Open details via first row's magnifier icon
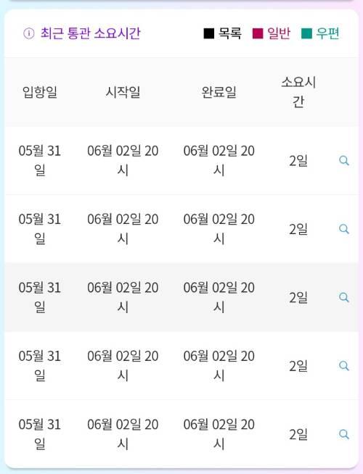 pos(344,160)
